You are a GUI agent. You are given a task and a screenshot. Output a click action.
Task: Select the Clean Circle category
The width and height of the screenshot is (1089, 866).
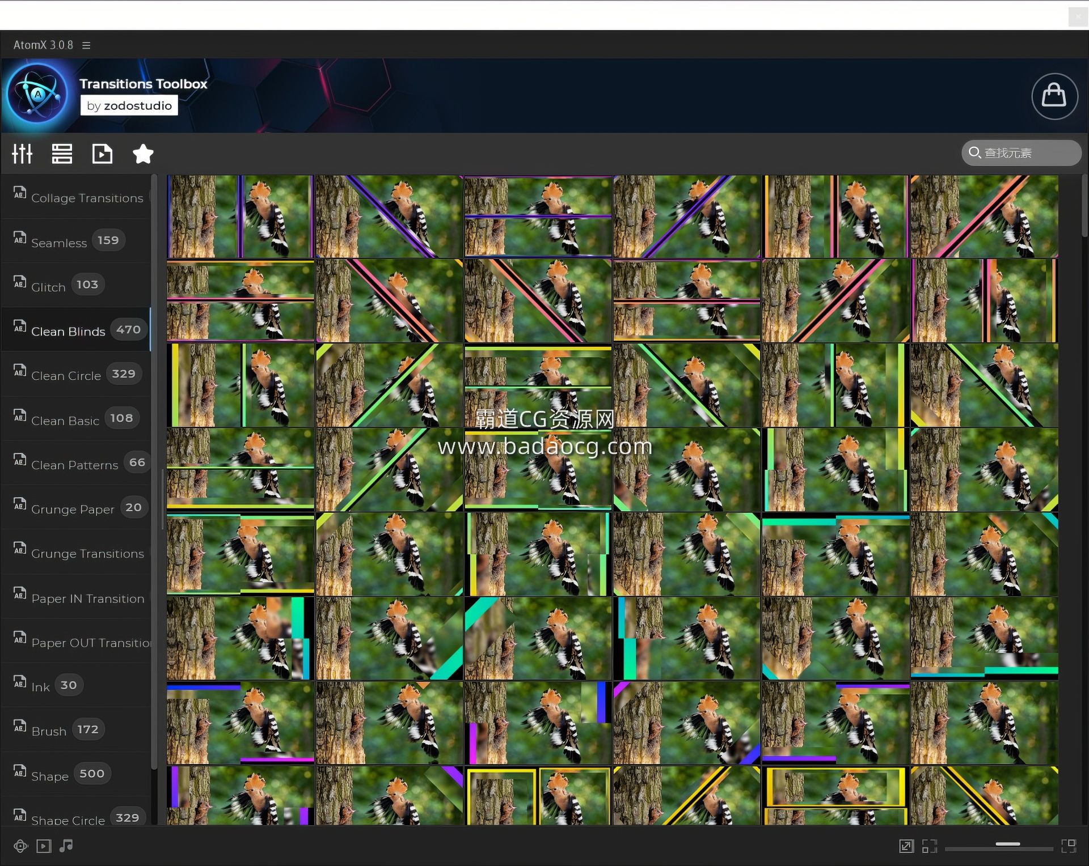(76, 374)
